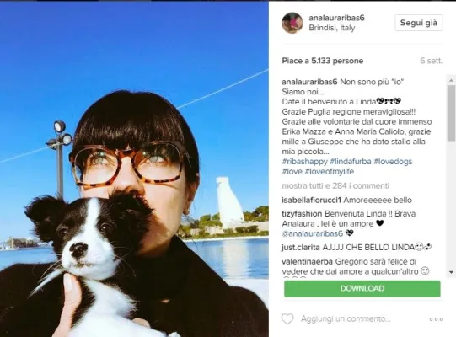Expand mostra tutti e 284 i commenti

(x=335, y=185)
